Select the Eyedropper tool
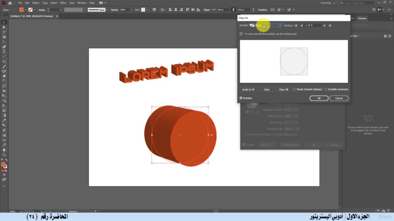This screenshot has height=221, width=394. tap(4, 120)
